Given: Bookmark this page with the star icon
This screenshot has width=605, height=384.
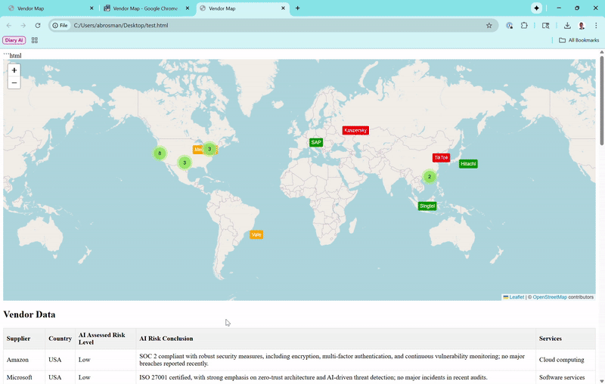Looking at the screenshot, I should coord(489,26).
